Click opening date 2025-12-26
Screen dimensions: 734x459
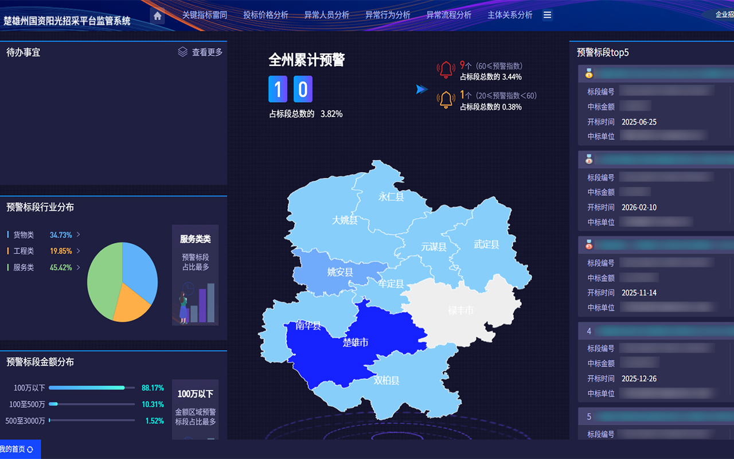(x=639, y=378)
